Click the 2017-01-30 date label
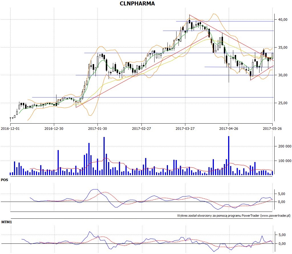This screenshot has height=254, width=292. pos(98,128)
